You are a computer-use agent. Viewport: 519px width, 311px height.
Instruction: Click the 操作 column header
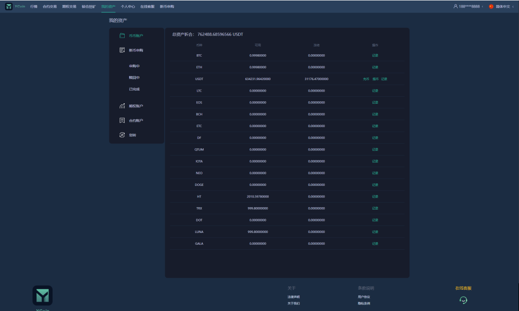click(x=375, y=45)
